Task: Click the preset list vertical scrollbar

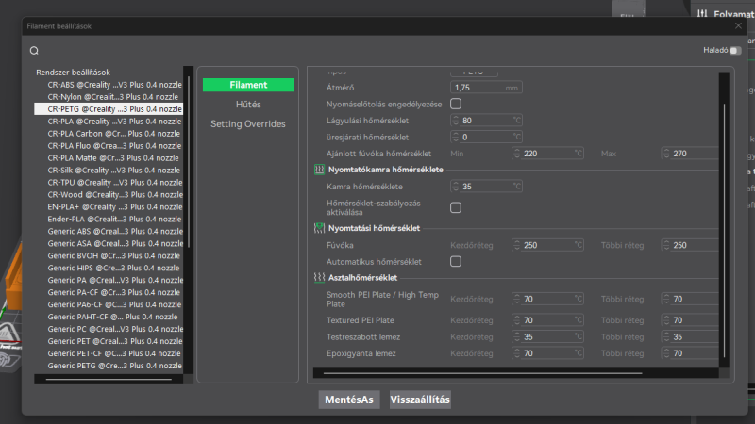Action: pyautogui.click(x=189, y=161)
